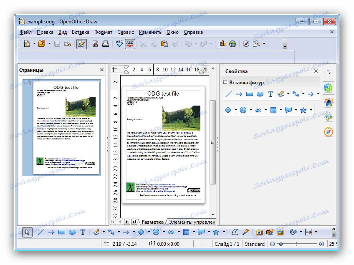Toggle Edit File mode button in toolbar
The width and height of the screenshot is (354, 265).
click(81, 43)
